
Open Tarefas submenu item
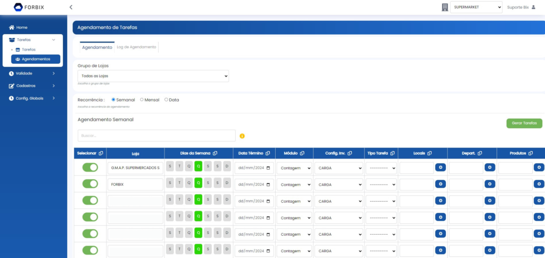pos(29,49)
